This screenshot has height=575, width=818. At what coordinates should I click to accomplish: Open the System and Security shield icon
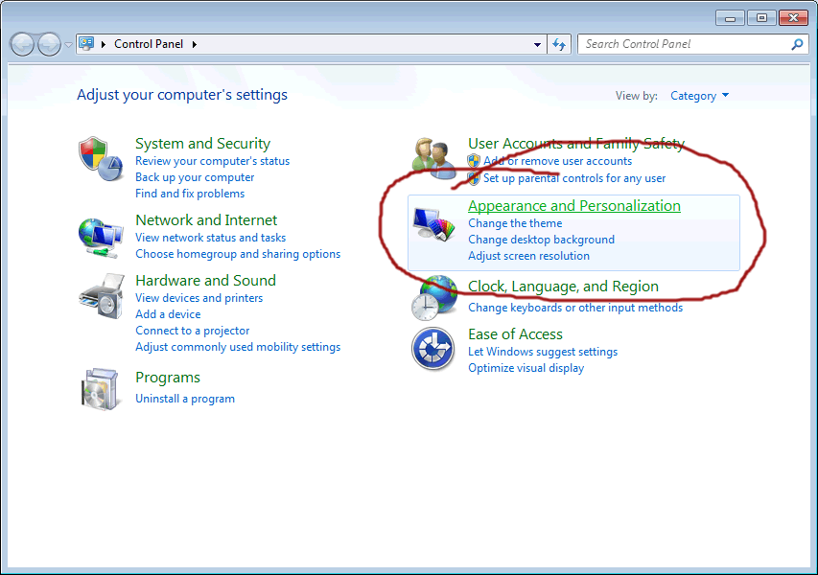coord(101,158)
